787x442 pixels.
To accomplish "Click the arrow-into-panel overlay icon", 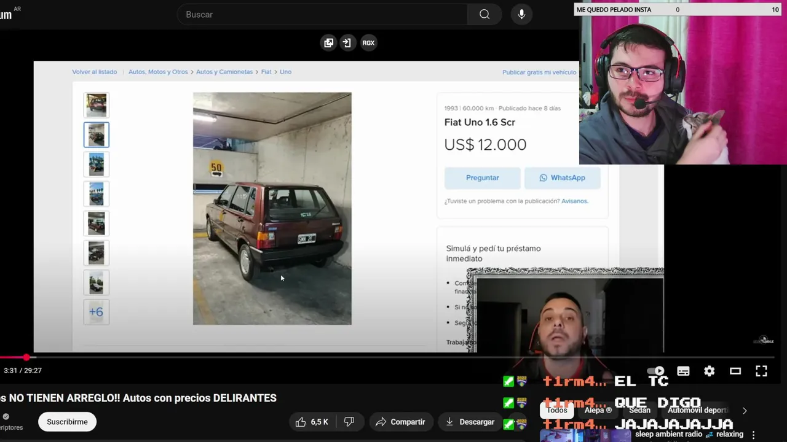I will click(347, 43).
